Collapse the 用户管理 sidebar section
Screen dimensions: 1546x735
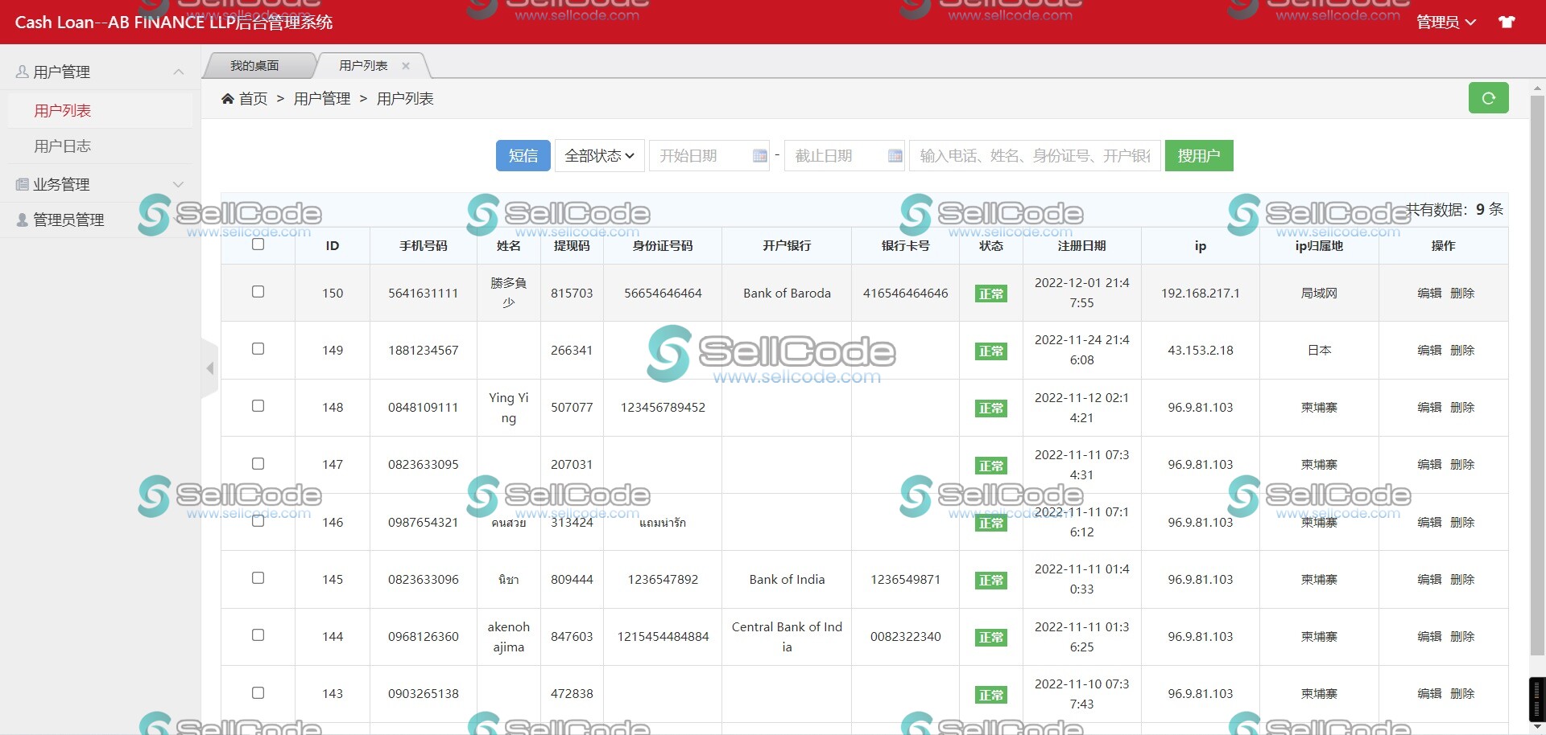click(x=178, y=72)
